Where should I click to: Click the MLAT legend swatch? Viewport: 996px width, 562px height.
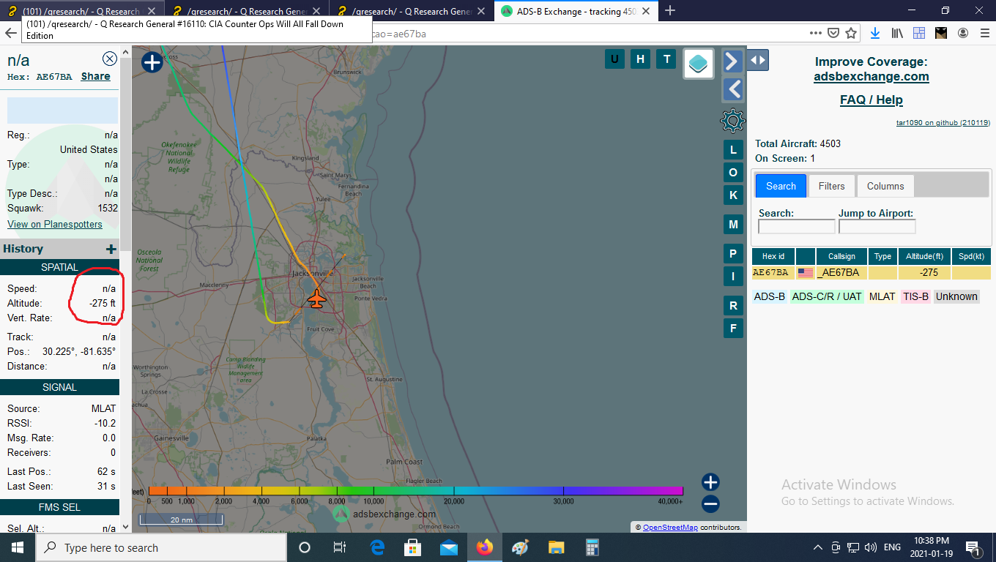882,296
